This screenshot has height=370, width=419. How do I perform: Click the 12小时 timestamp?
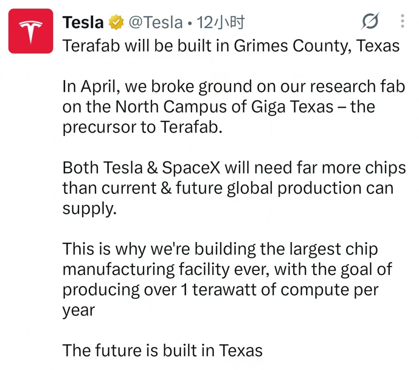tap(221, 23)
